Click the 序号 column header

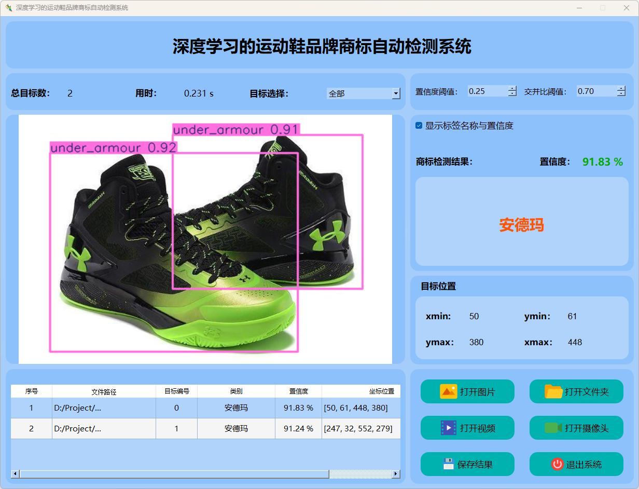(32, 391)
